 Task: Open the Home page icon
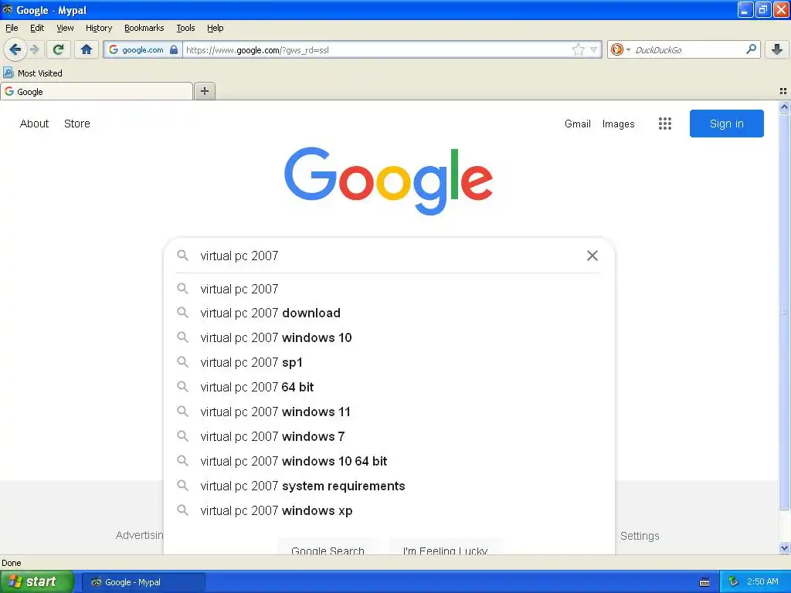(87, 49)
